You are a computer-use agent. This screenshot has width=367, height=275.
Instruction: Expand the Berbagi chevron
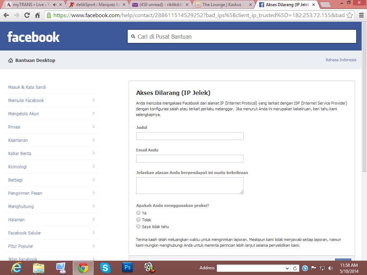click(94, 180)
